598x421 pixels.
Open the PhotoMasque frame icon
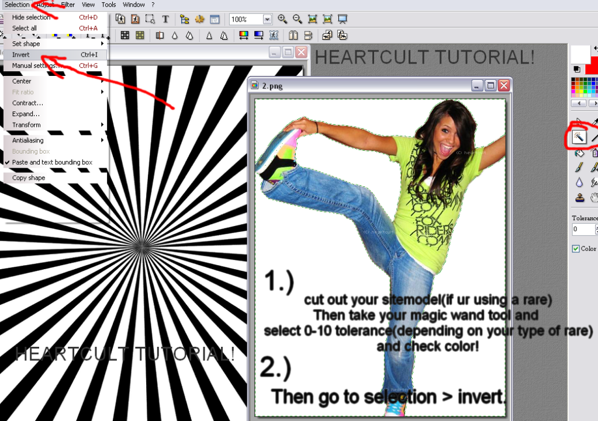click(274, 36)
